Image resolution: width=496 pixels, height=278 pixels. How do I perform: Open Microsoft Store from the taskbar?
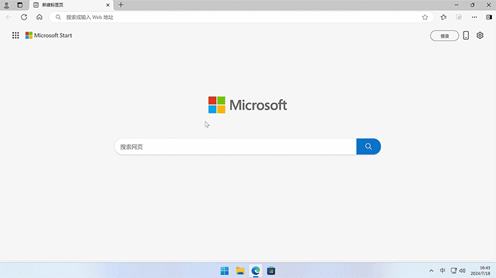(x=271, y=271)
